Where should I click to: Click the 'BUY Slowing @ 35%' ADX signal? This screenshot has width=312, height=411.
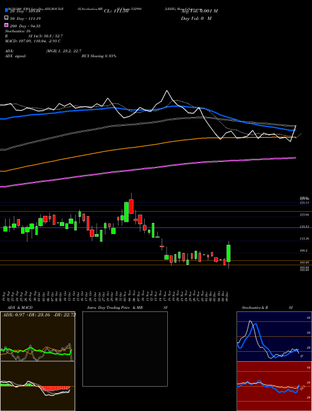pyautogui.click(x=99, y=56)
